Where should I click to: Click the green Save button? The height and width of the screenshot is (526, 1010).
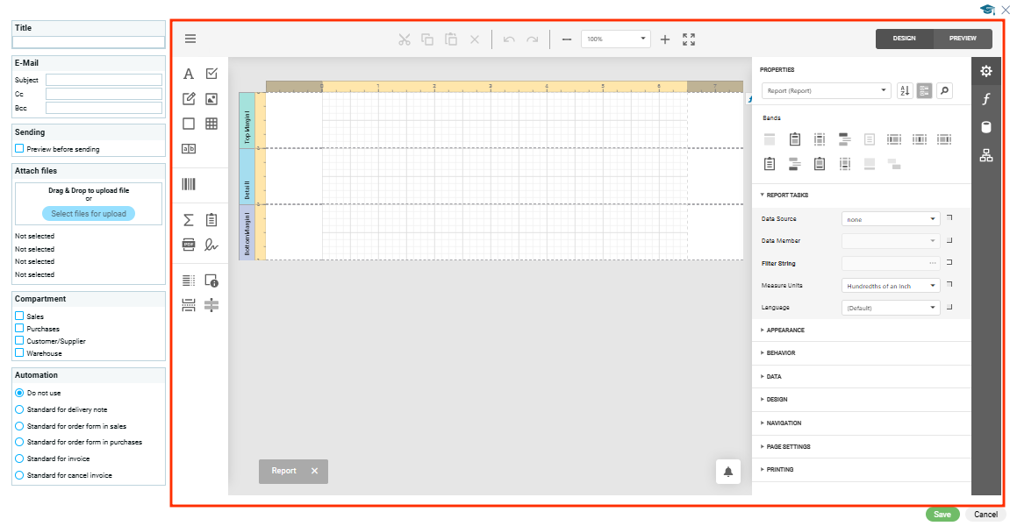(x=942, y=515)
